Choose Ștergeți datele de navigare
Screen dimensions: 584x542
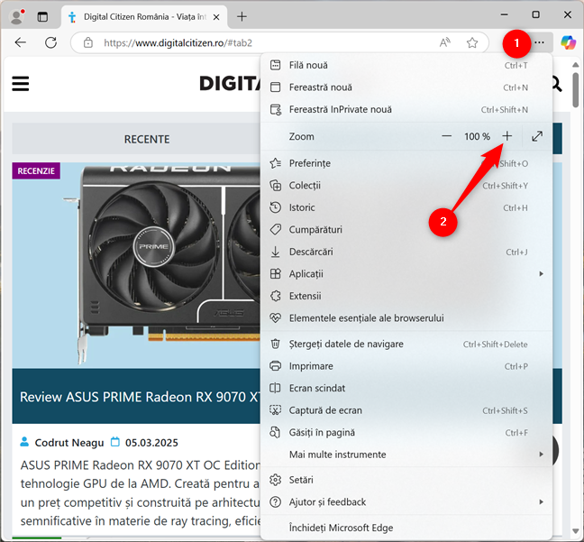(406, 344)
